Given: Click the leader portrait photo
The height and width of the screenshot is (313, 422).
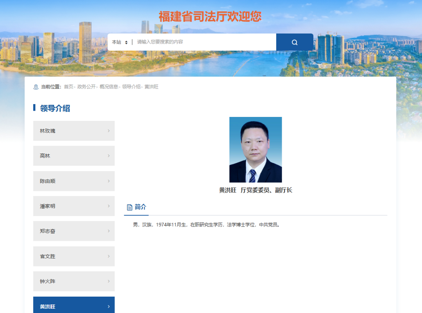Looking at the screenshot, I should click(x=256, y=150).
